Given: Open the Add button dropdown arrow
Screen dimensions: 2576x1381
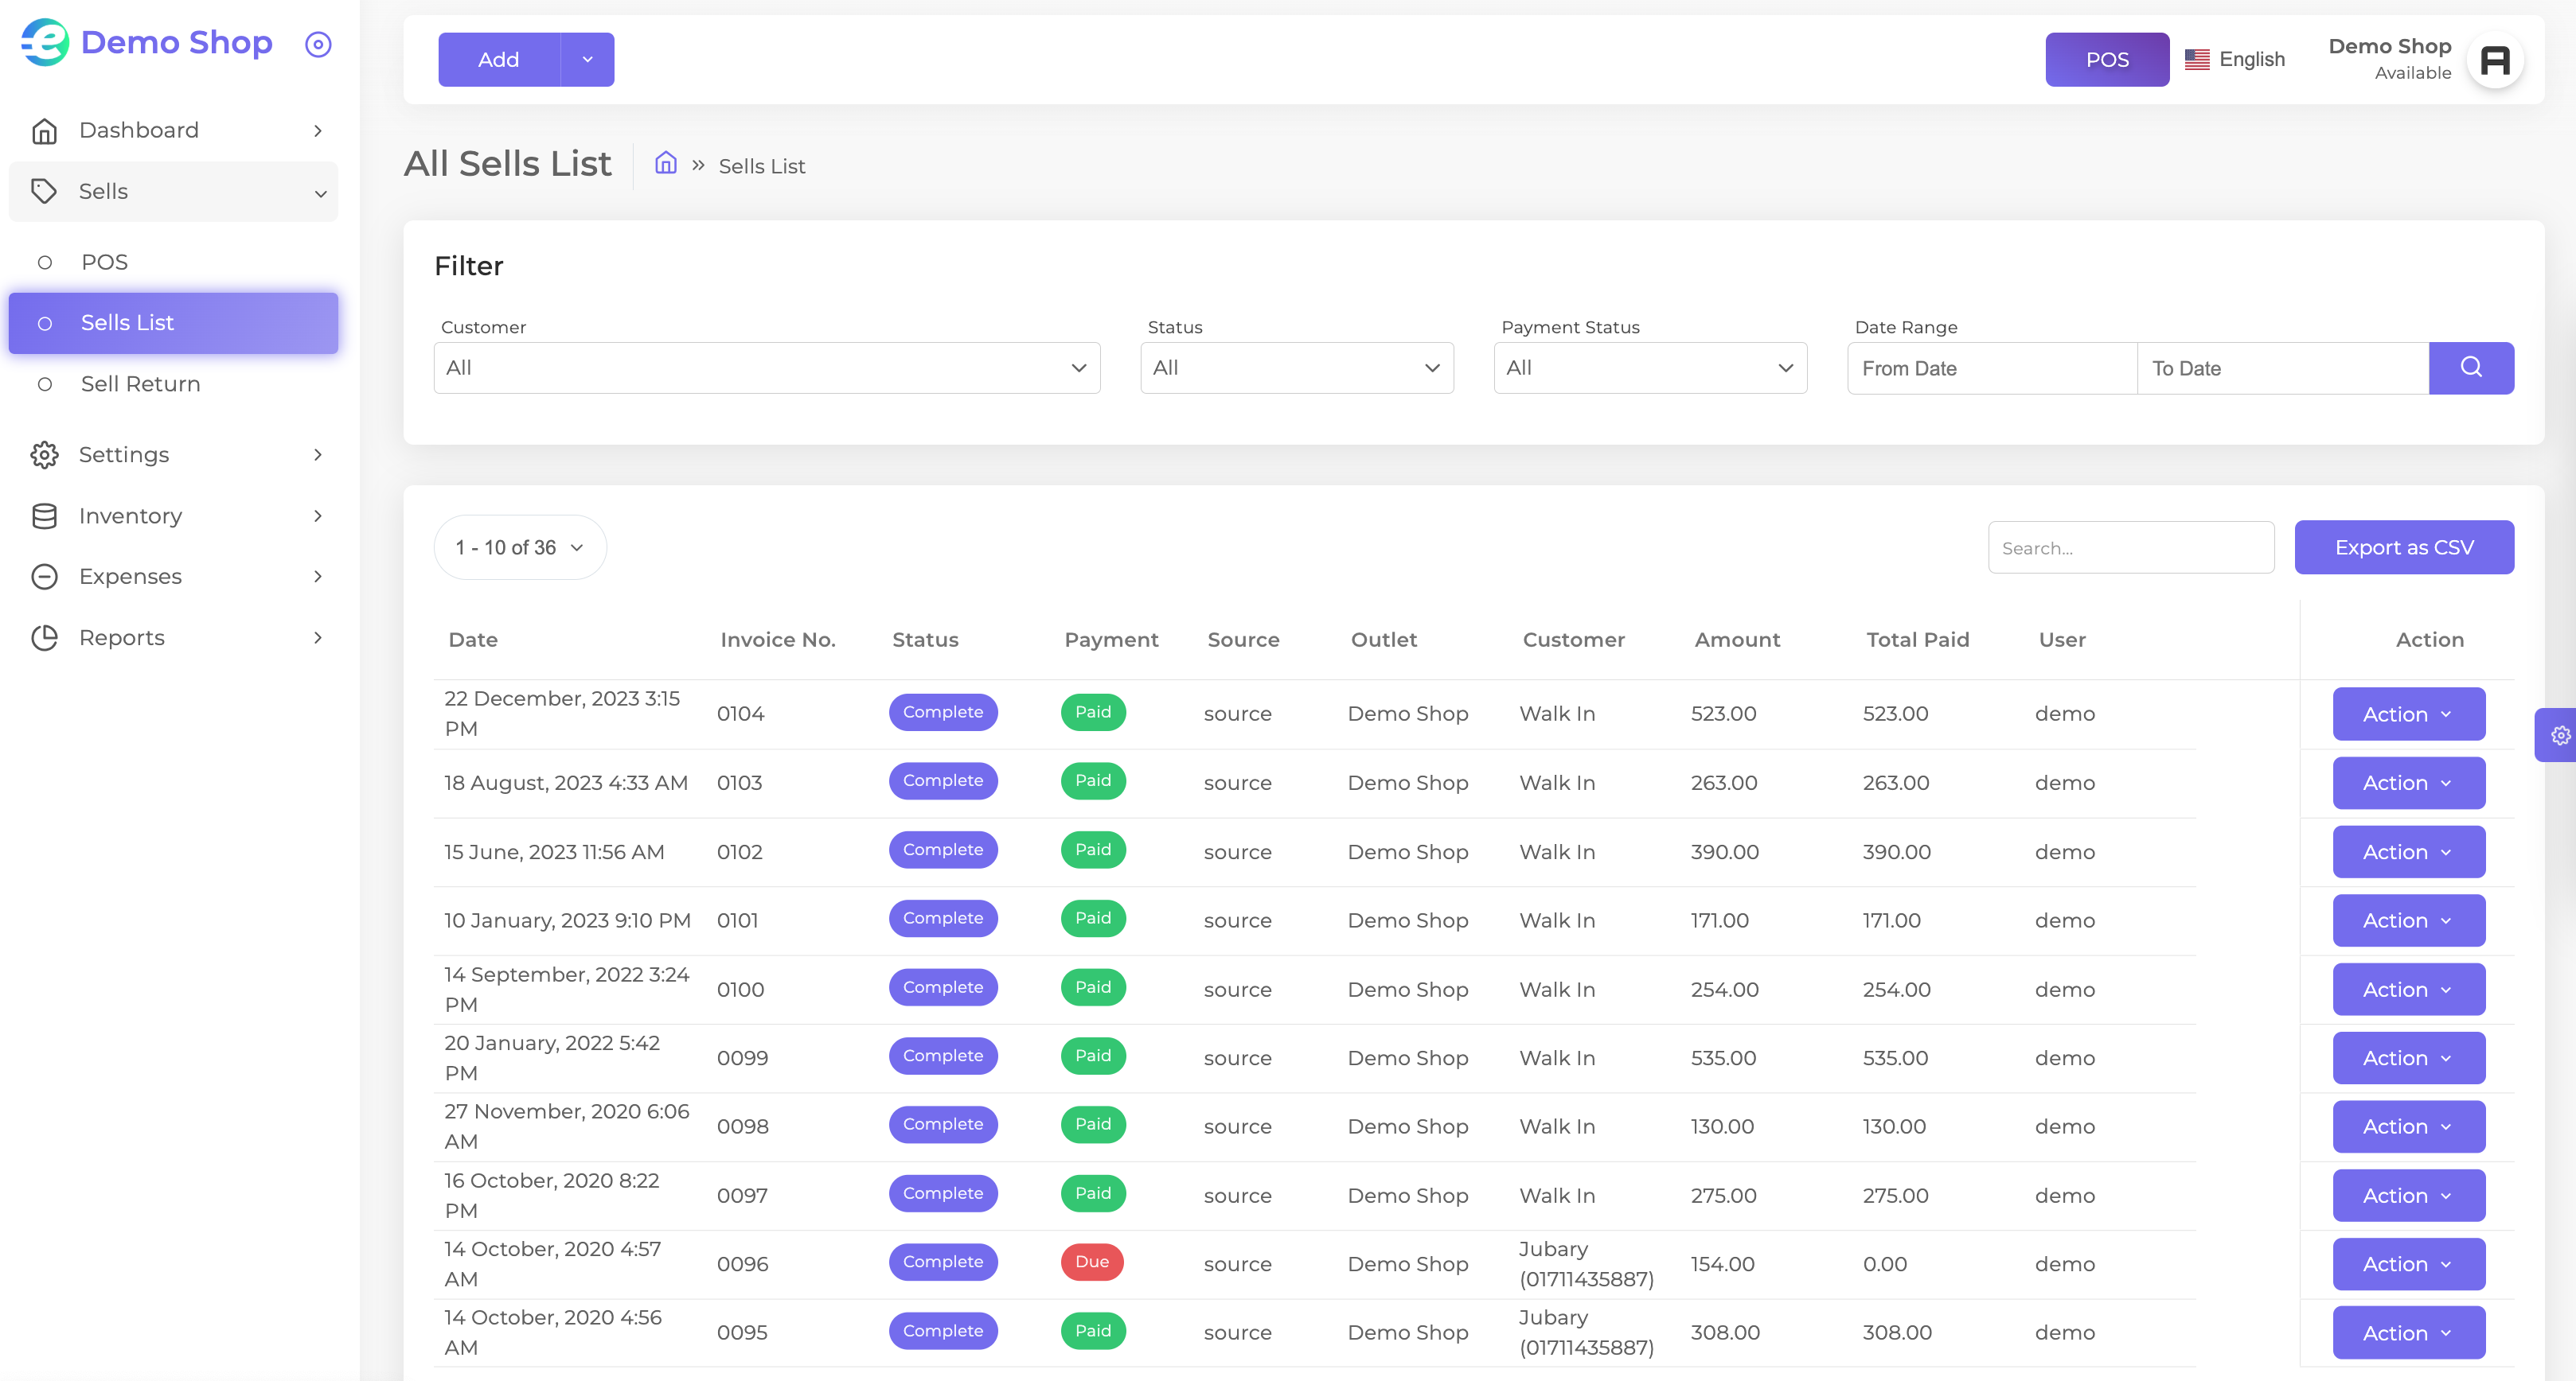Looking at the screenshot, I should point(587,60).
